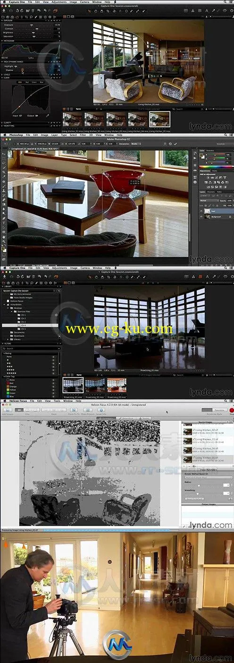Open Photo Browser in Helicon Focus
Screen dimensions: 234x663
(x=88, y=410)
